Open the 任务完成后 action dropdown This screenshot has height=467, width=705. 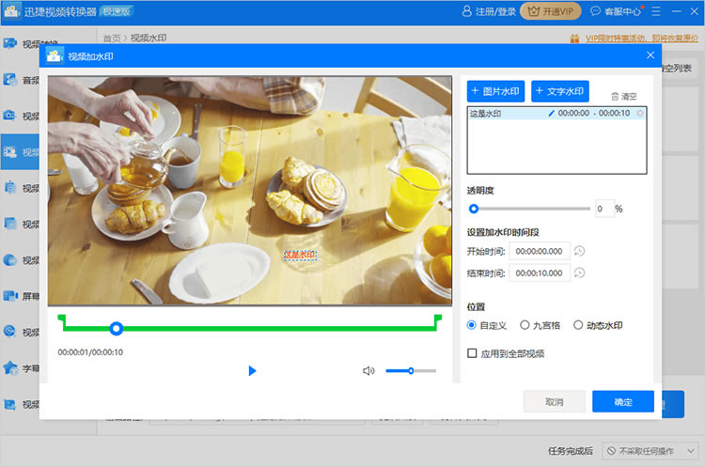pos(650,451)
